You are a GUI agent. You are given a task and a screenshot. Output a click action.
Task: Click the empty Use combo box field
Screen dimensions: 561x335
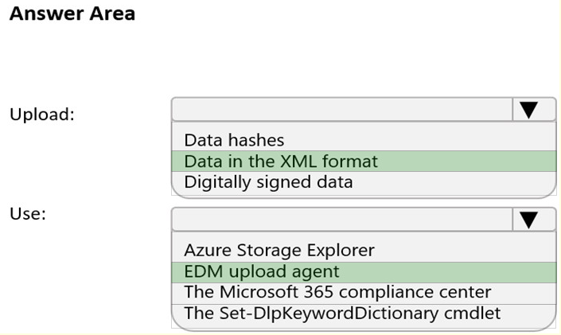tap(342, 220)
